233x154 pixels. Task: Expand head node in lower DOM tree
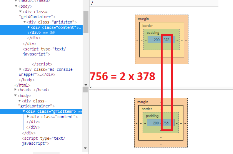[x=15, y=90]
